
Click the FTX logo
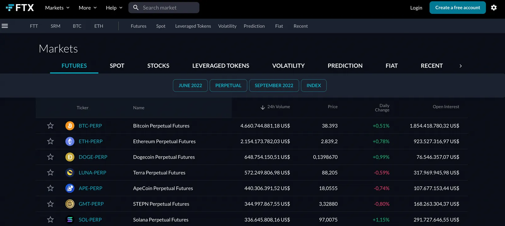(20, 8)
